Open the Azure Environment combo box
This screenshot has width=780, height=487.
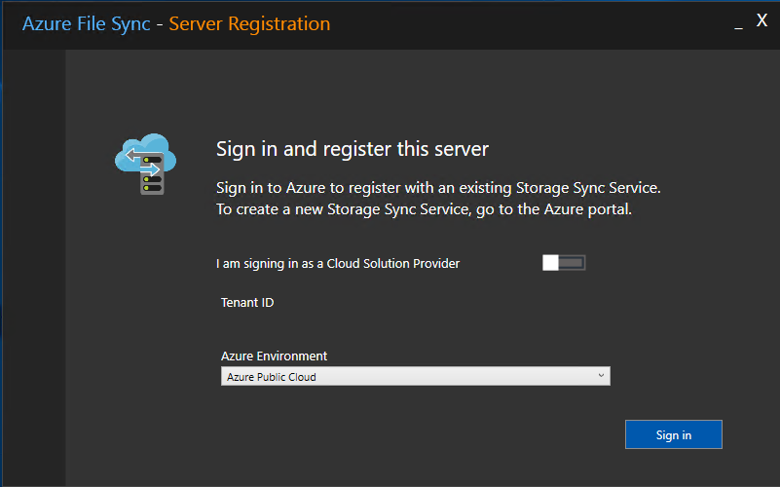coord(416,377)
